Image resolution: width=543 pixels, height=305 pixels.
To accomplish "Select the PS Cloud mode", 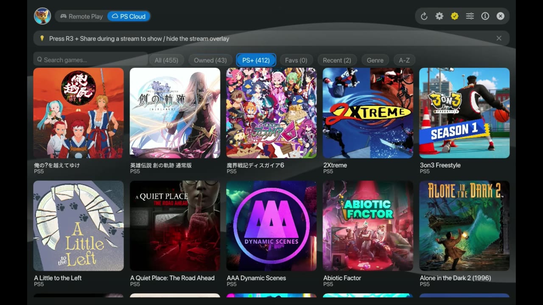I will click(129, 17).
